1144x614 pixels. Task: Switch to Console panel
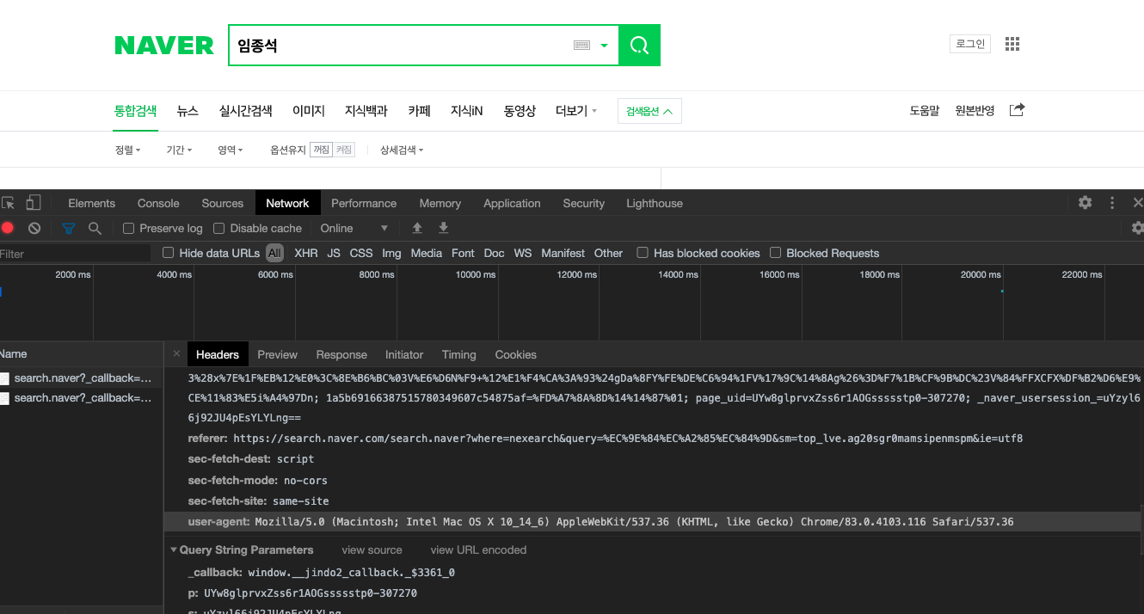tap(158, 203)
